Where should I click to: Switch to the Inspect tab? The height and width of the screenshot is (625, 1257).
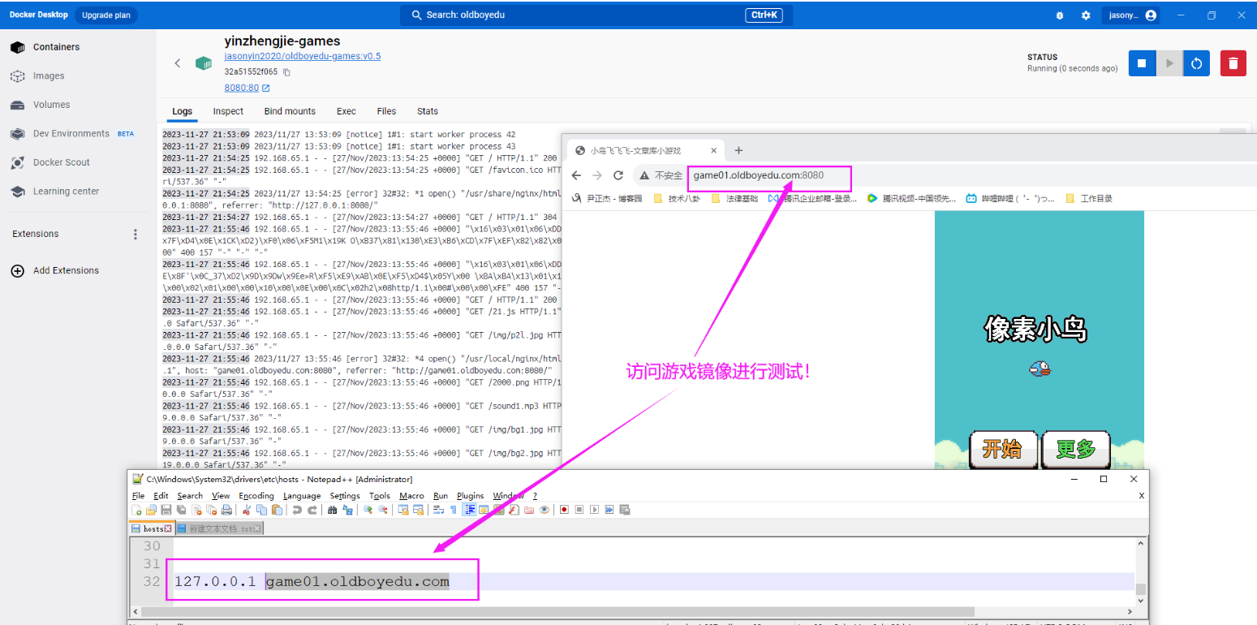pos(228,111)
